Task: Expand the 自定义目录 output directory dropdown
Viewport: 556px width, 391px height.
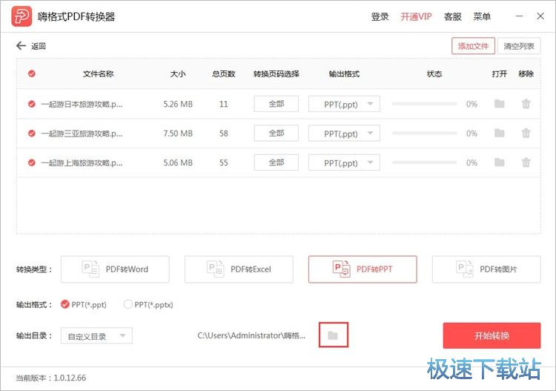Action: 96,335
